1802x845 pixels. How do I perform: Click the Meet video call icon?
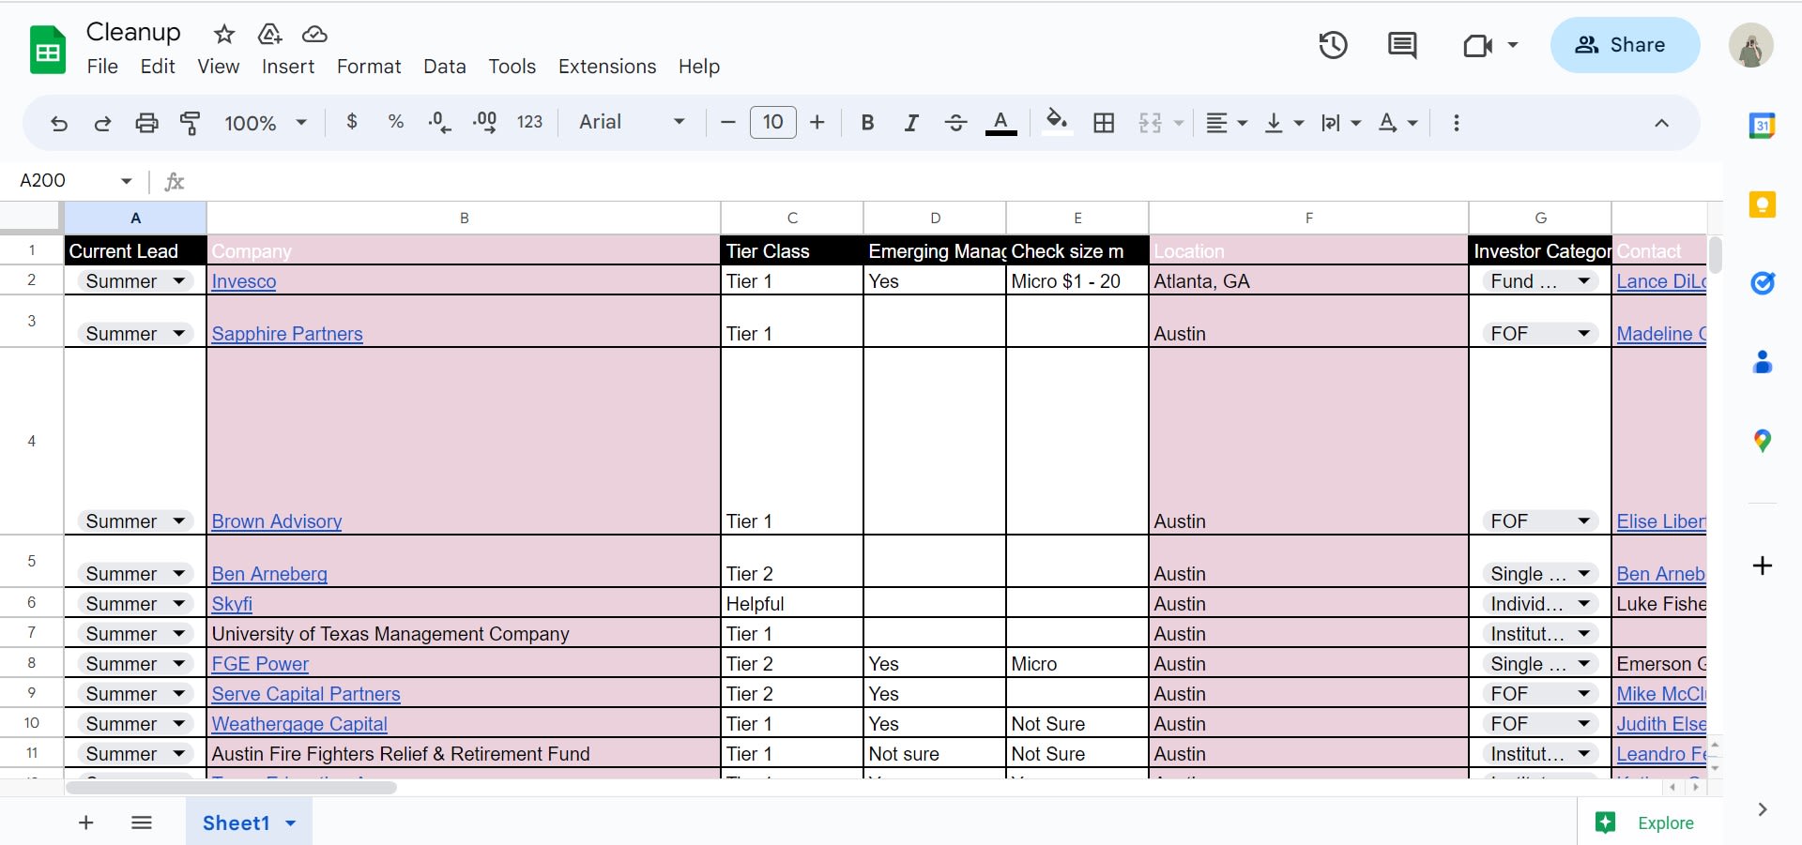click(x=1478, y=45)
